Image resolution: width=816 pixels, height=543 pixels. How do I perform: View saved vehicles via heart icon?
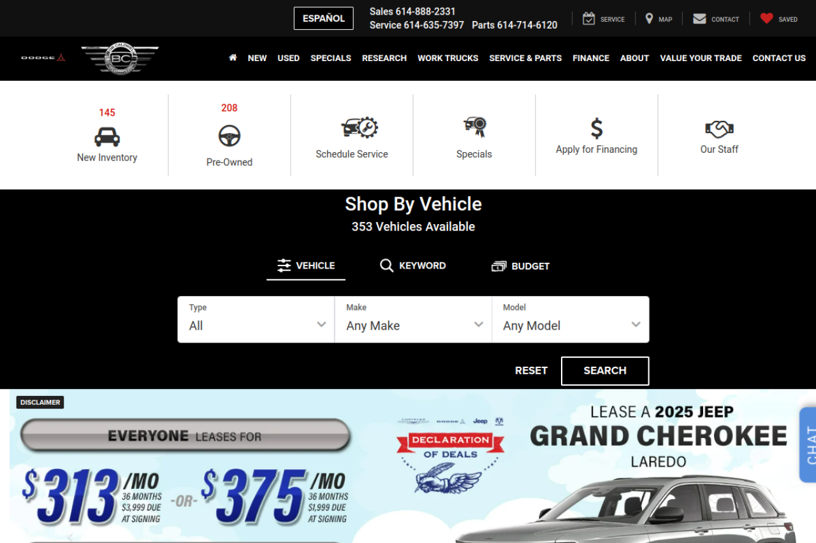[x=766, y=18]
